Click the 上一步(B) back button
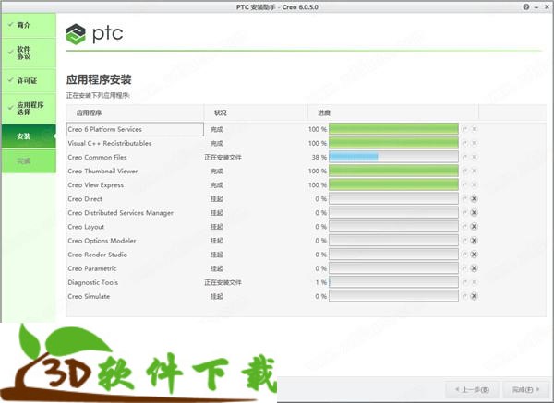554x403 pixels. coord(473,389)
